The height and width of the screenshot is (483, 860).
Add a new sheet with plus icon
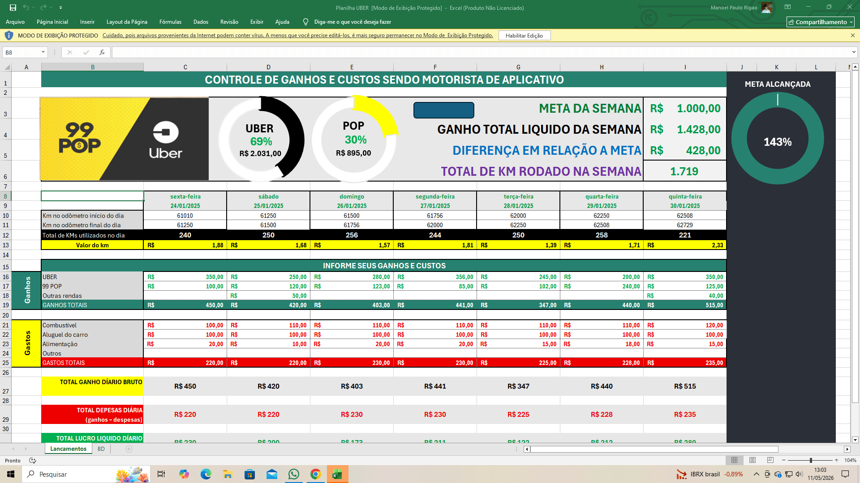tap(129, 449)
